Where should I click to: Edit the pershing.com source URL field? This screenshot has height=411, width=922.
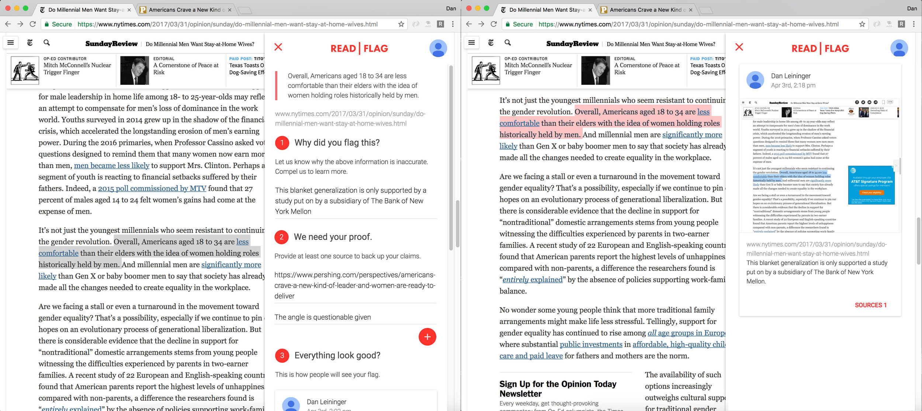(x=355, y=286)
